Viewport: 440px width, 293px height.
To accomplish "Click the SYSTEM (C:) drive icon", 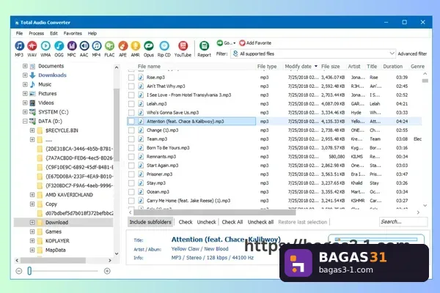I will click(x=32, y=112).
